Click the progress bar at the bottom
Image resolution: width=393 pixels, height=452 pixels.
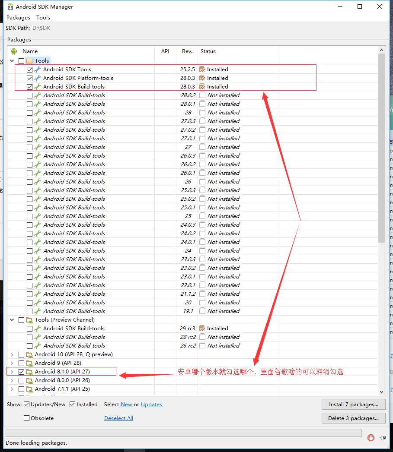coord(184,433)
